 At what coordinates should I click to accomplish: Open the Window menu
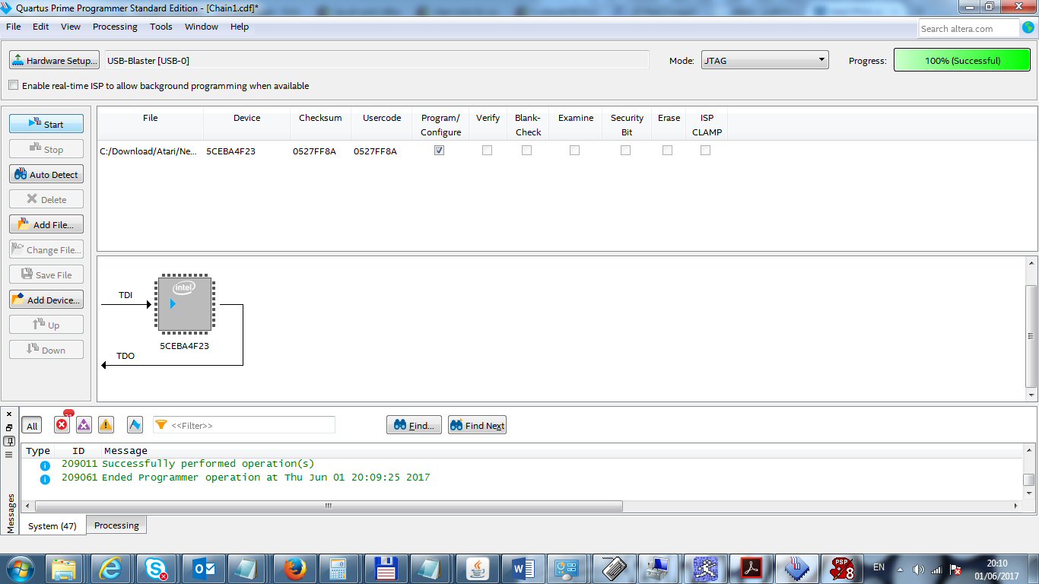pos(201,27)
